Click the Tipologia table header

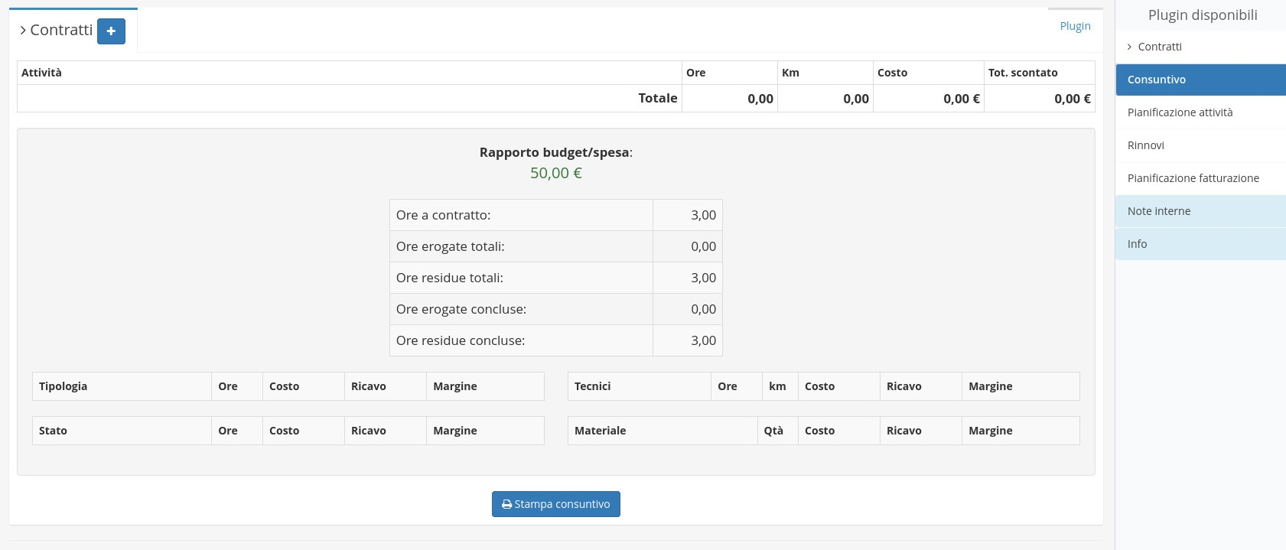(63, 386)
